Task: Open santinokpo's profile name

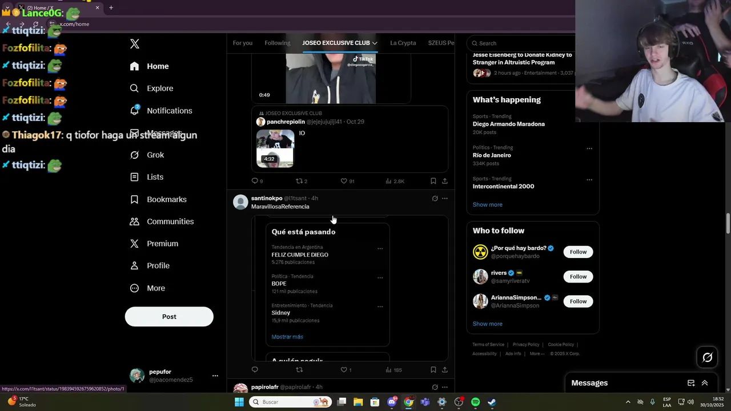Action: (267, 198)
